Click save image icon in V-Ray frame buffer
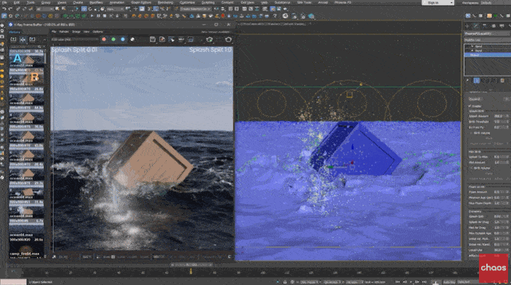 153,39
